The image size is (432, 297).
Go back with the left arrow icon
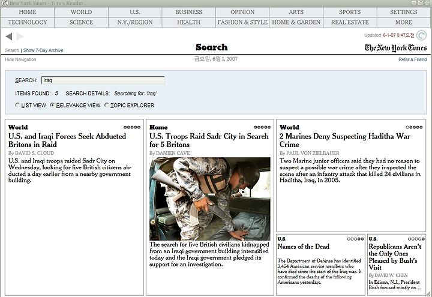coord(9,37)
